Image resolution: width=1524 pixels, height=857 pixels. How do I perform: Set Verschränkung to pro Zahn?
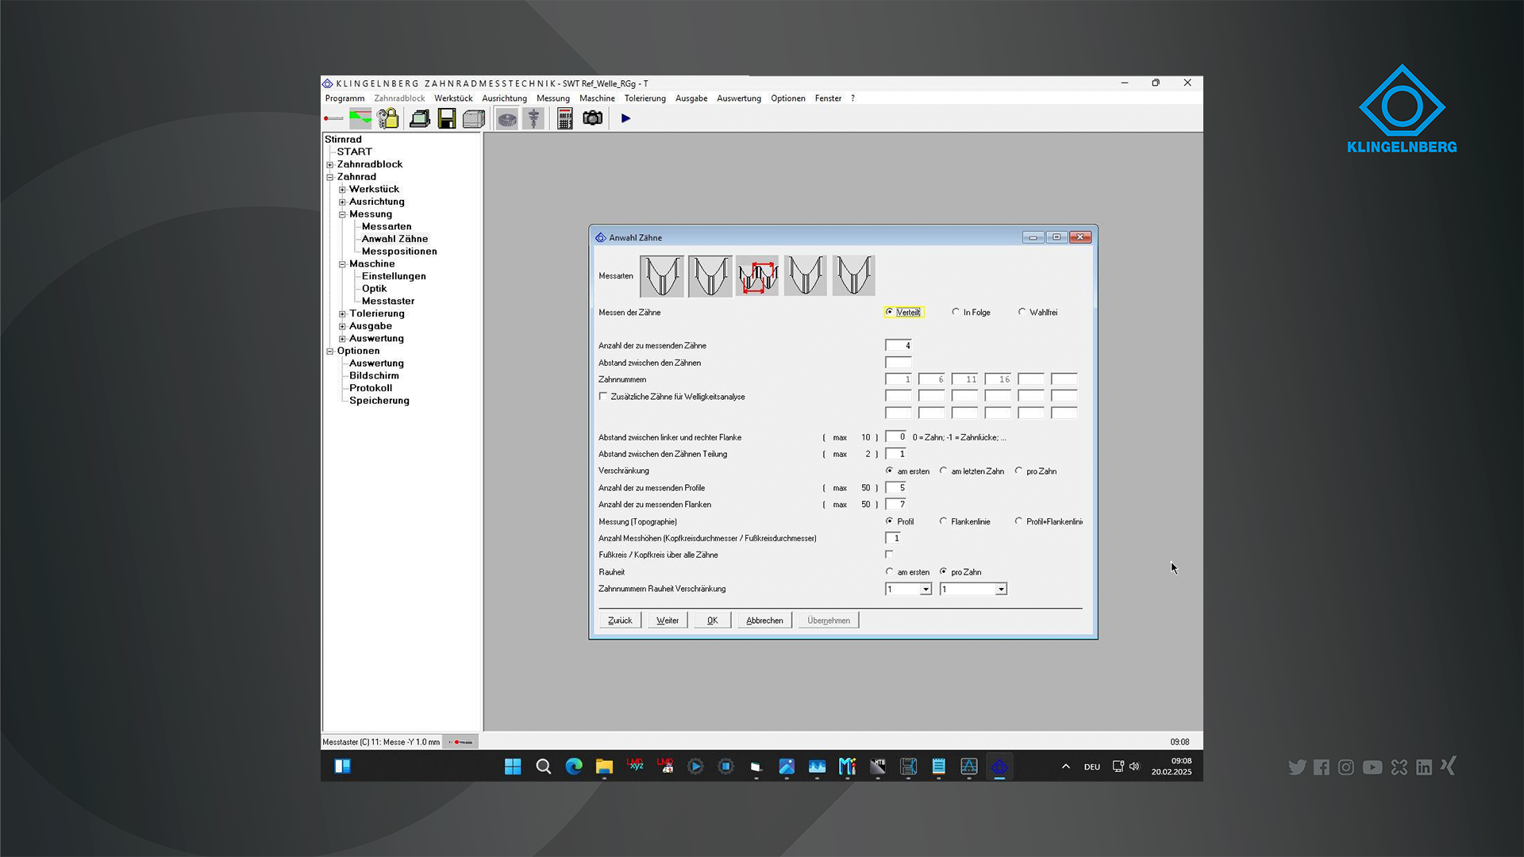[1018, 471]
